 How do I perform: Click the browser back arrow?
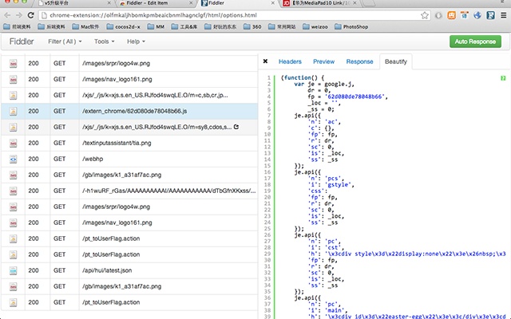(8, 16)
